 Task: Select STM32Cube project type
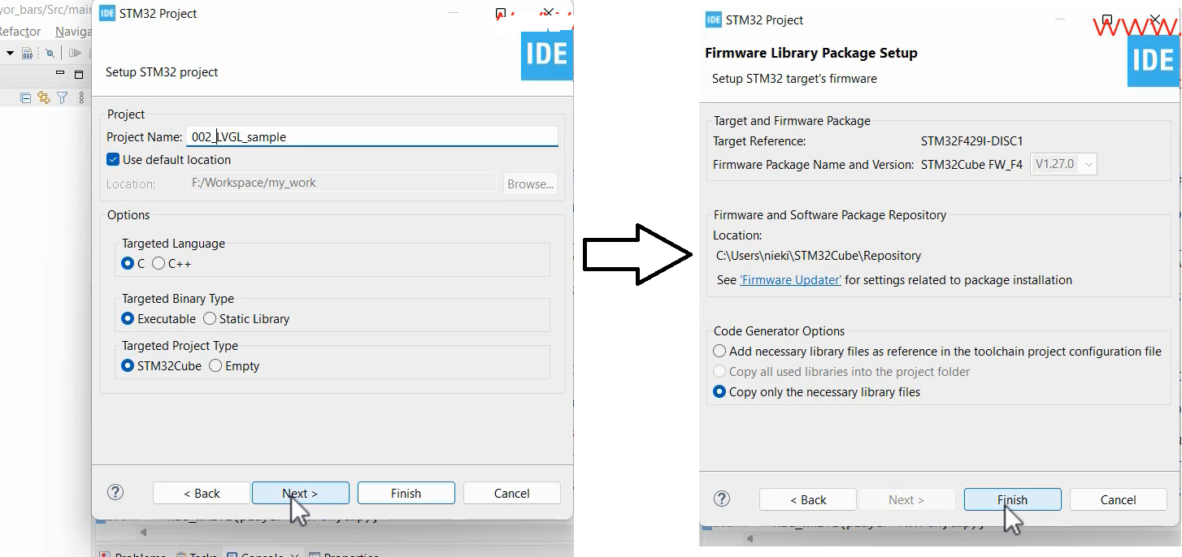coord(127,365)
